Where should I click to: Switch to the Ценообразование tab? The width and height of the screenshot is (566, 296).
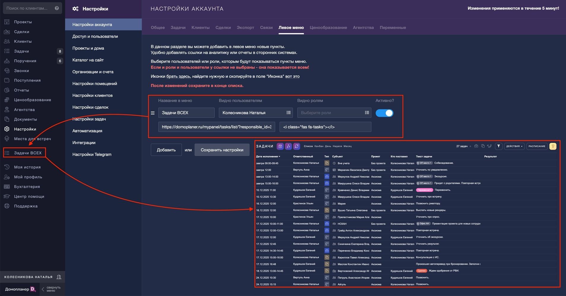click(x=328, y=28)
